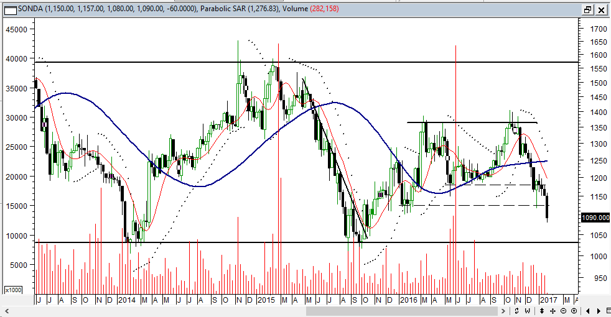Click the 2017 year label on time axis
This screenshot has height=317, width=611.
[548, 300]
